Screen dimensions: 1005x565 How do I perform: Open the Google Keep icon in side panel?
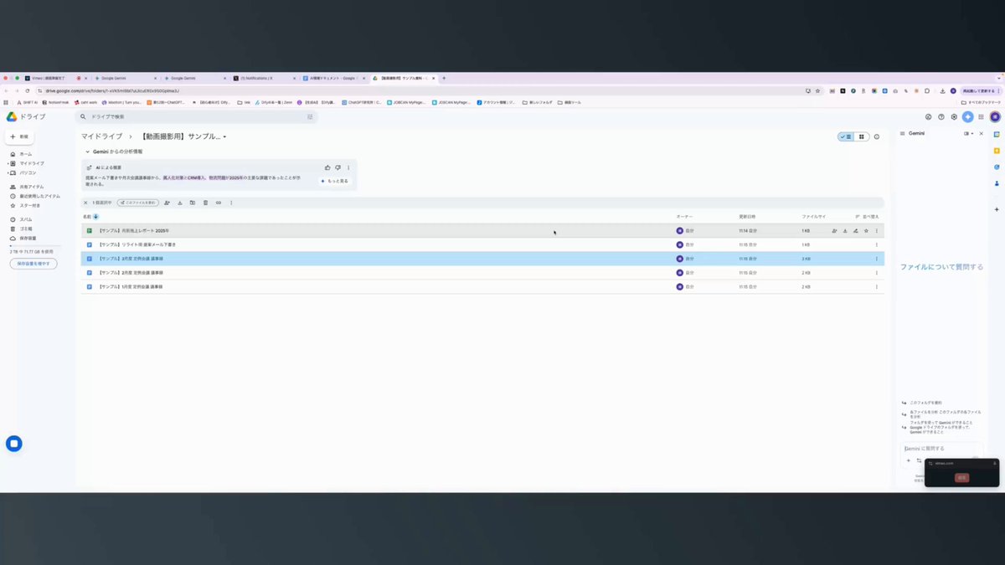pos(997,151)
